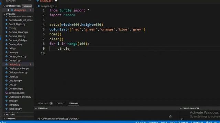The height and width of the screenshot is (123, 220).
Task: Open Design1.py file
Action: 14,60
